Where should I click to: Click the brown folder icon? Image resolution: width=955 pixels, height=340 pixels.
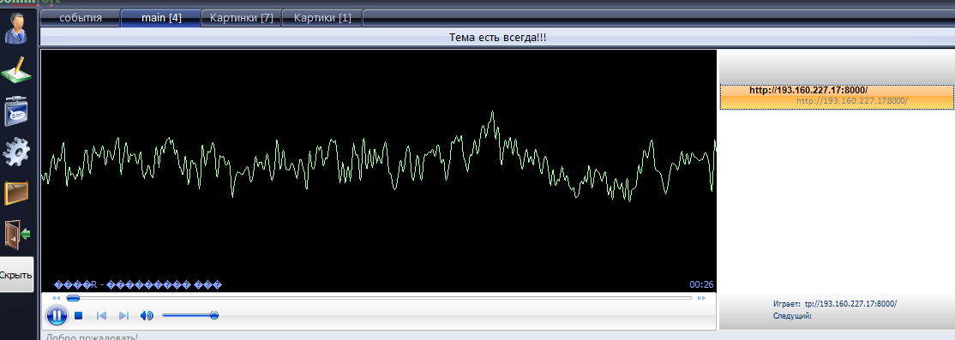[x=16, y=194]
